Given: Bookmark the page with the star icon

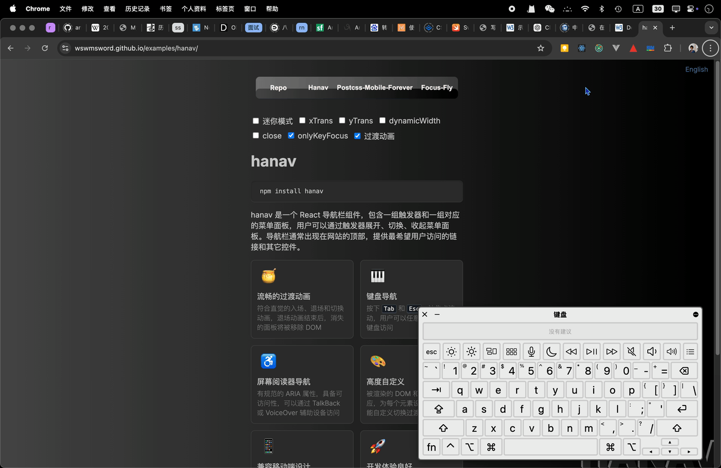Looking at the screenshot, I should (x=540, y=48).
